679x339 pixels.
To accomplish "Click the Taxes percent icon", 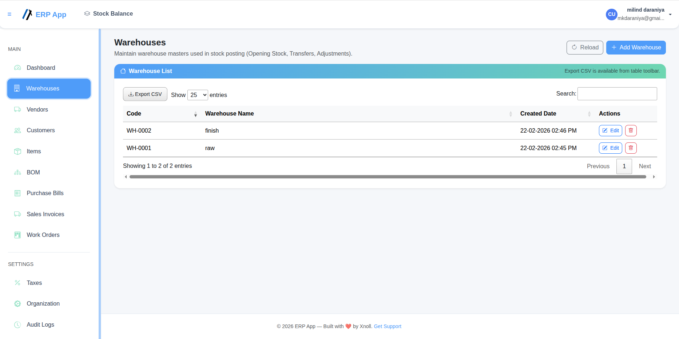I will coord(17,283).
